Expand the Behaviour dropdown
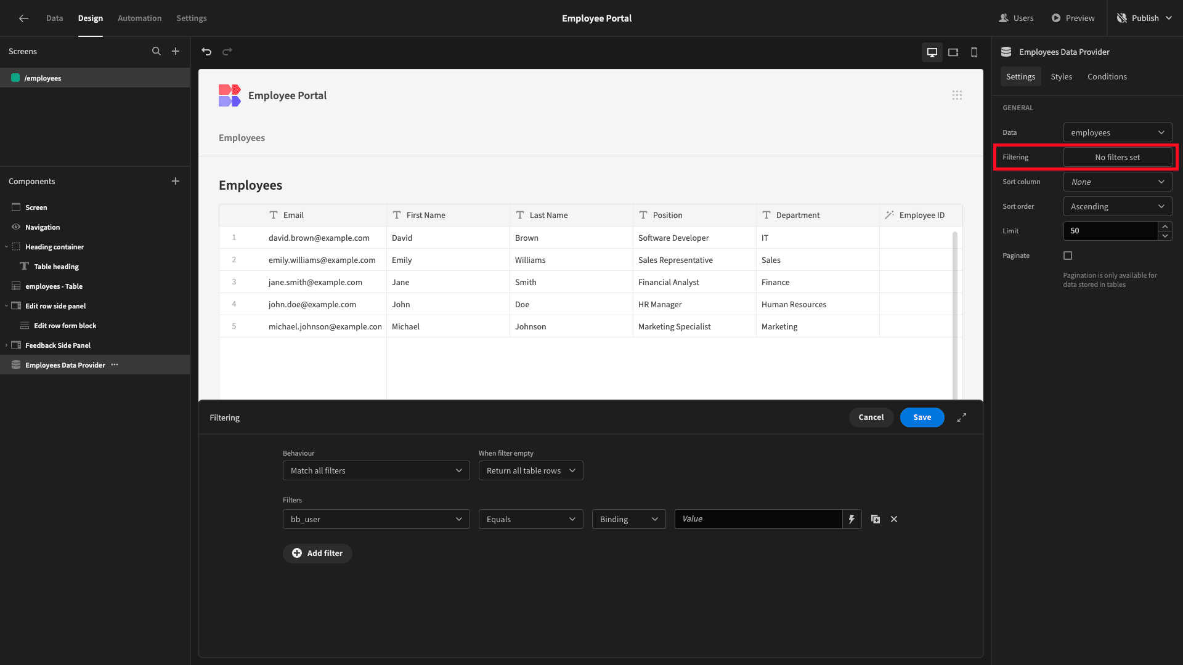This screenshot has width=1183, height=665. (x=376, y=470)
